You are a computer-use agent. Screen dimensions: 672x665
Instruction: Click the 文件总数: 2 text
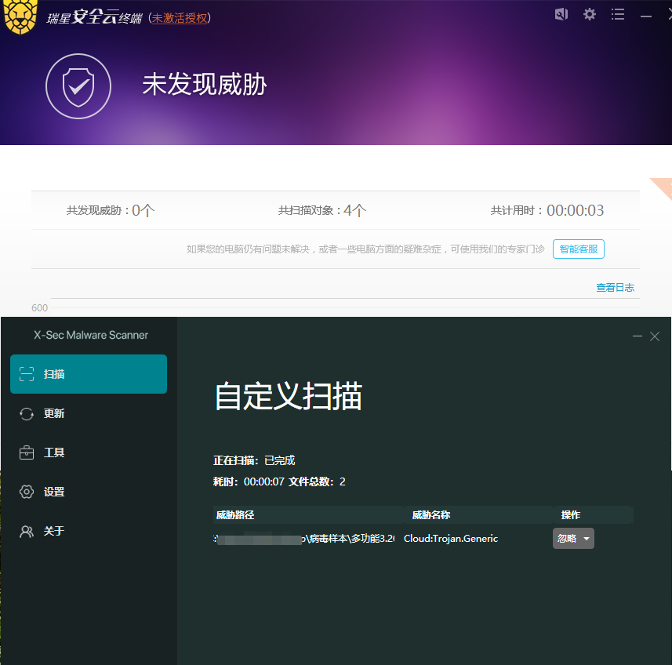coord(317,481)
